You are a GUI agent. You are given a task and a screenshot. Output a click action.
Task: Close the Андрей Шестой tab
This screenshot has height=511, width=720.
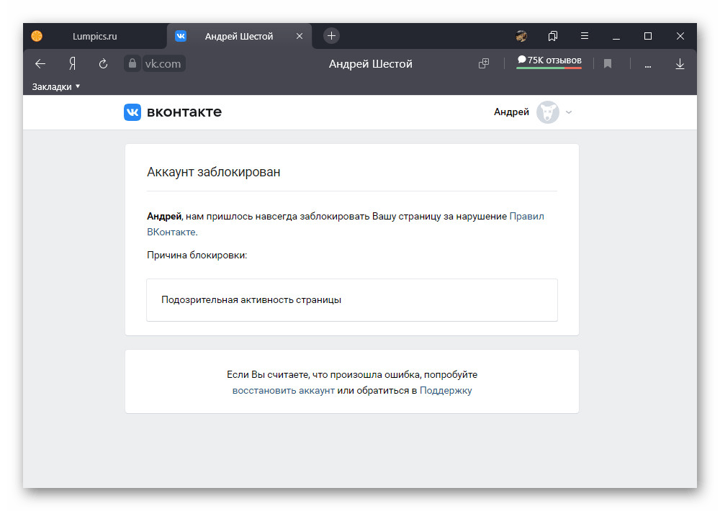[300, 36]
